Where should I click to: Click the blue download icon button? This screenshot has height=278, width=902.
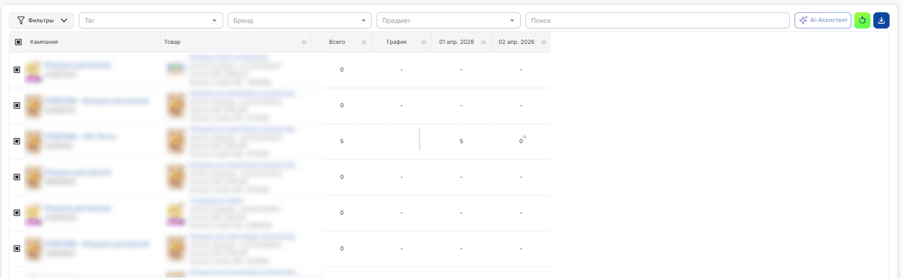881,21
